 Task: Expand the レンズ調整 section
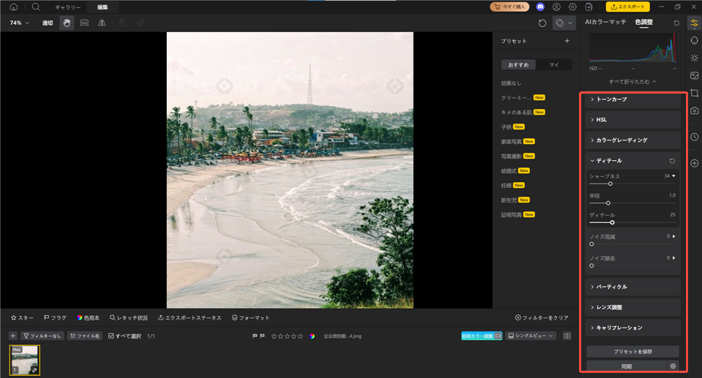(632, 307)
